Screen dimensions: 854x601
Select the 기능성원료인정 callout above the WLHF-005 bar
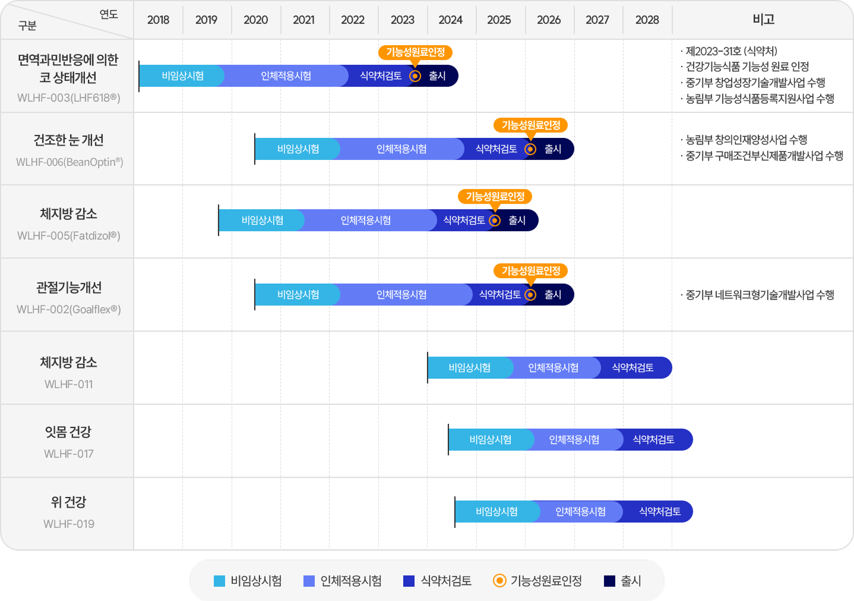[495, 196]
